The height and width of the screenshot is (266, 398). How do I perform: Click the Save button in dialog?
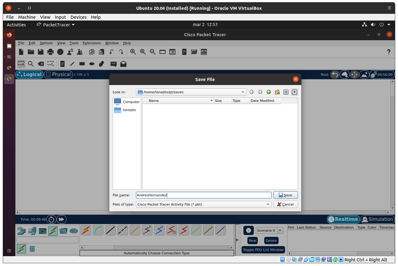click(x=285, y=195)
